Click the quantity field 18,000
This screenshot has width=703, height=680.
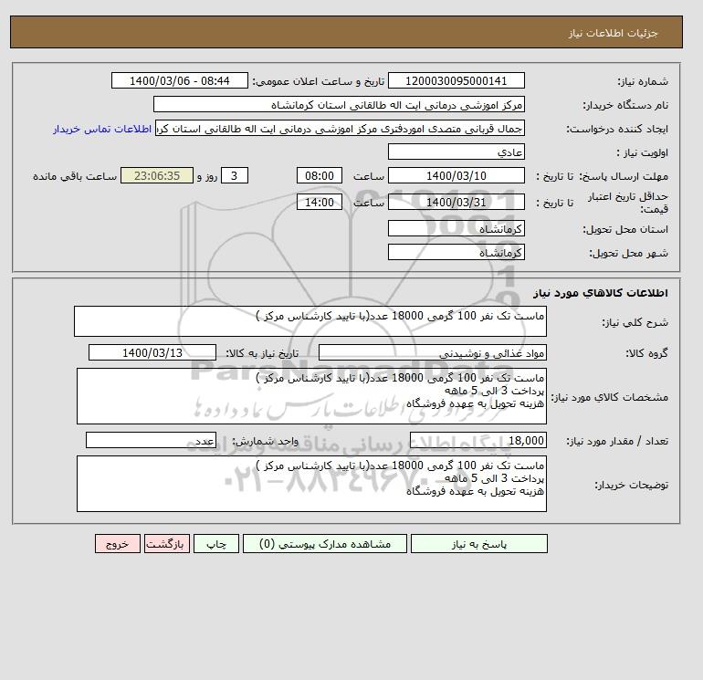[477, 440]
